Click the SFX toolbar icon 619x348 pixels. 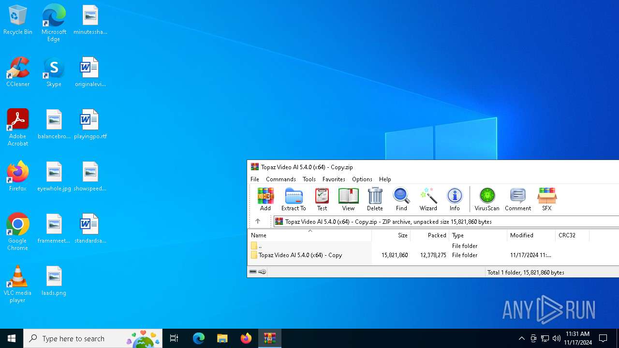click(x=546, y=200)
